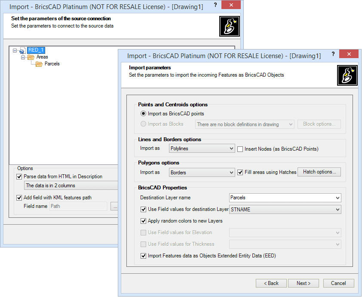Click help question mark in front window

[x=333, y=54]
